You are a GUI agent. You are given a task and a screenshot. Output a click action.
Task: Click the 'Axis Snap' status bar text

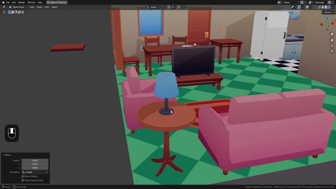[21, 187]
